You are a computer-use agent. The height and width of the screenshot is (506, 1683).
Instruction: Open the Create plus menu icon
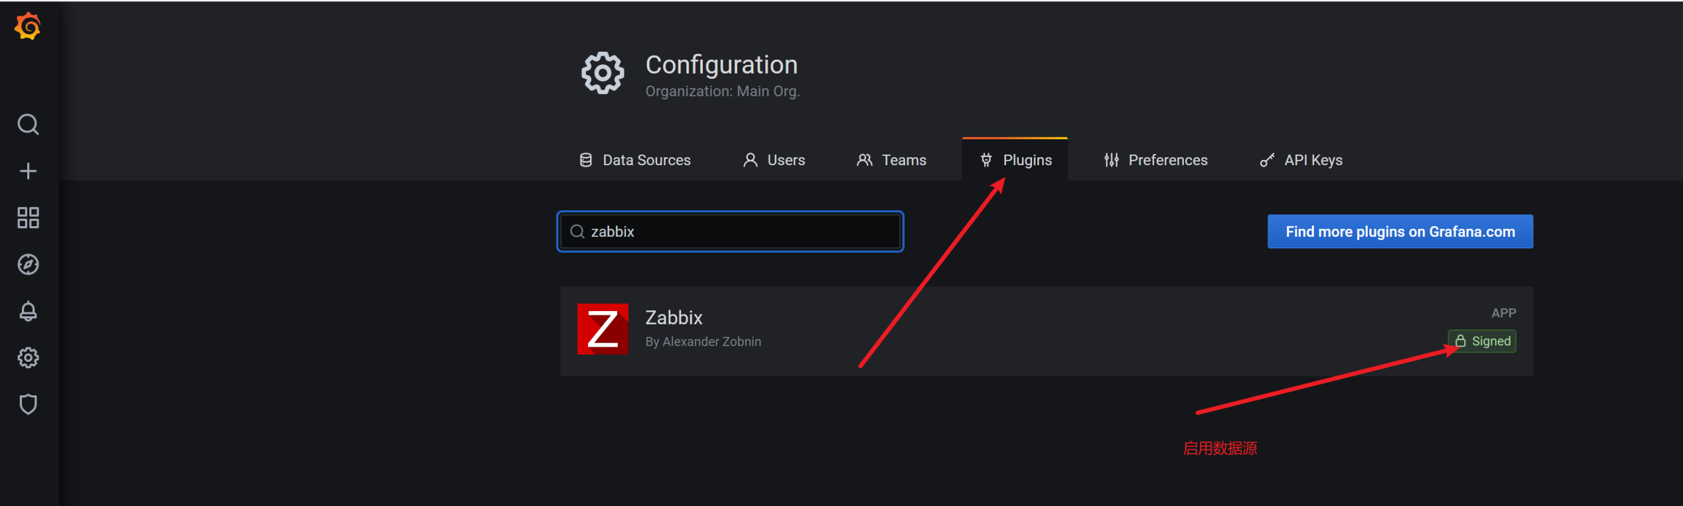point(28,171)
